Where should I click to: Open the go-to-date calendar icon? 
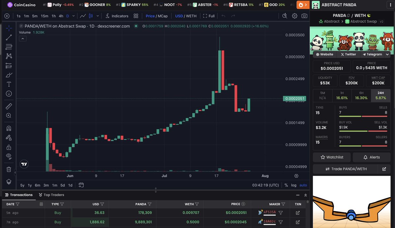(81, 185)
